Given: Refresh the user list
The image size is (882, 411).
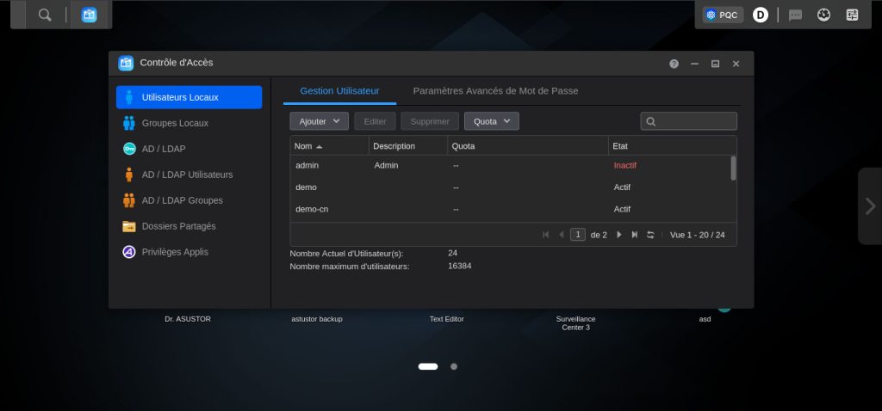Looking at the screenshot, I should 650,235.
